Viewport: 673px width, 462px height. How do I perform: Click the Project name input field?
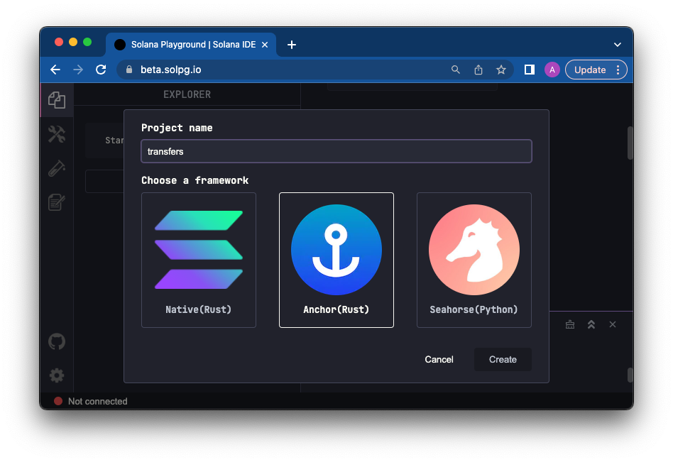point(336,151)
